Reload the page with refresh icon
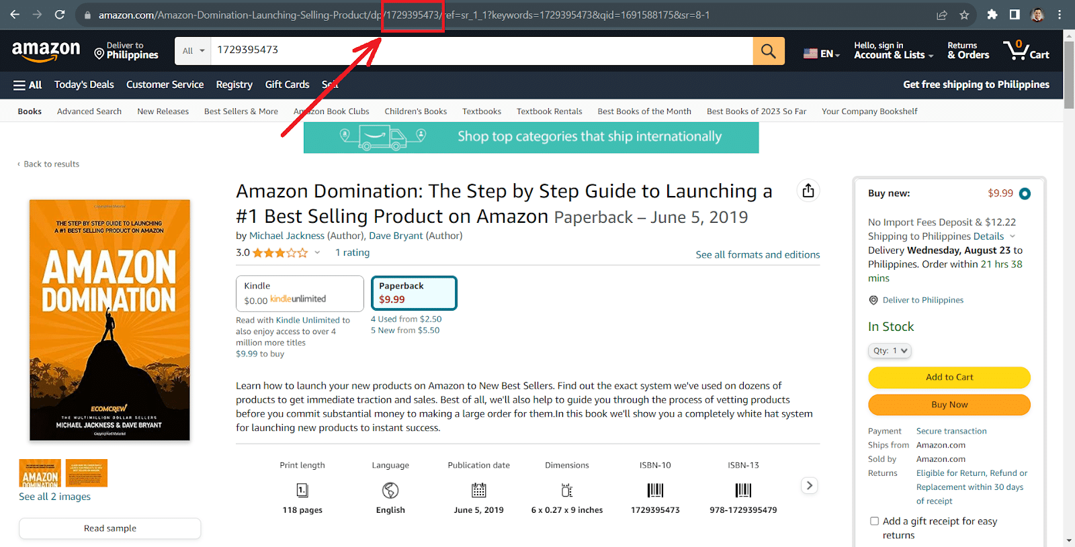The width and height of the screenshot is (1075, 547). point(60,14)
